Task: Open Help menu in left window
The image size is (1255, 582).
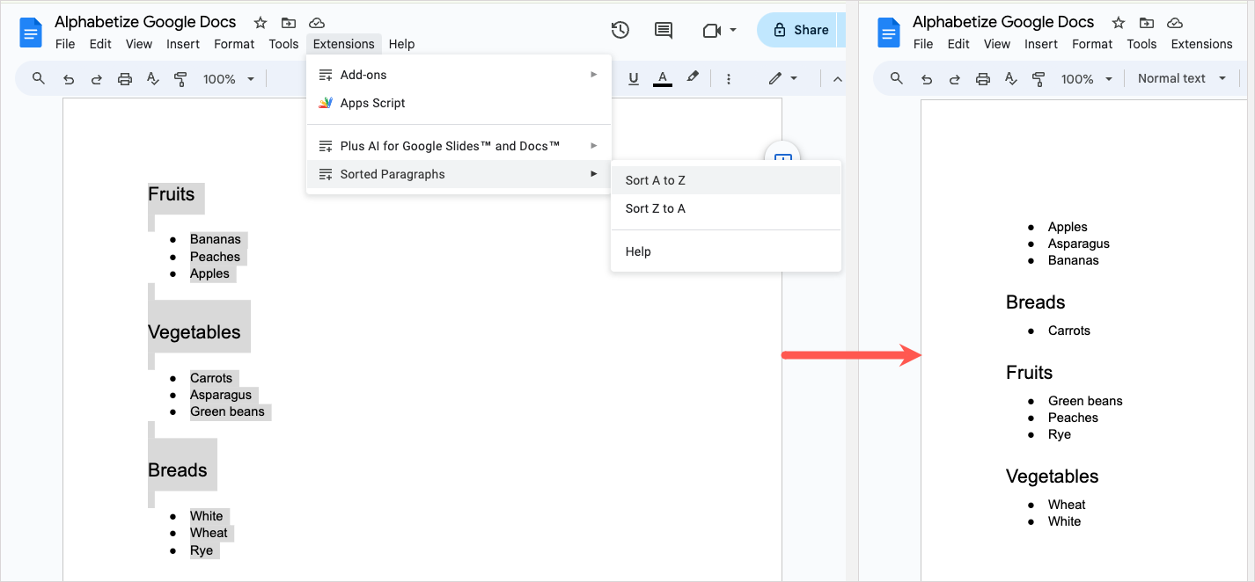Action: coord(401,44)
